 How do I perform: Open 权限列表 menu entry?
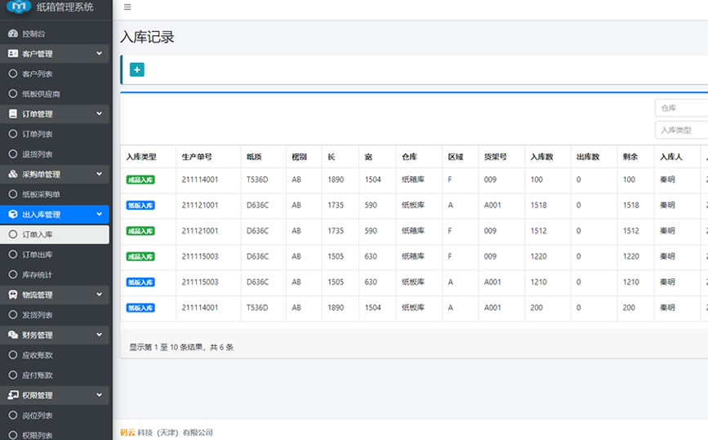(55, 435)
